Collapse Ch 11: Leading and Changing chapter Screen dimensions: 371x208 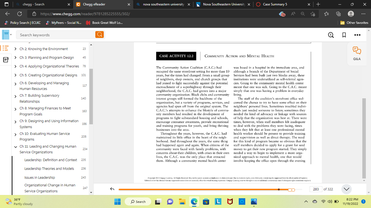[x=15, y=147]
